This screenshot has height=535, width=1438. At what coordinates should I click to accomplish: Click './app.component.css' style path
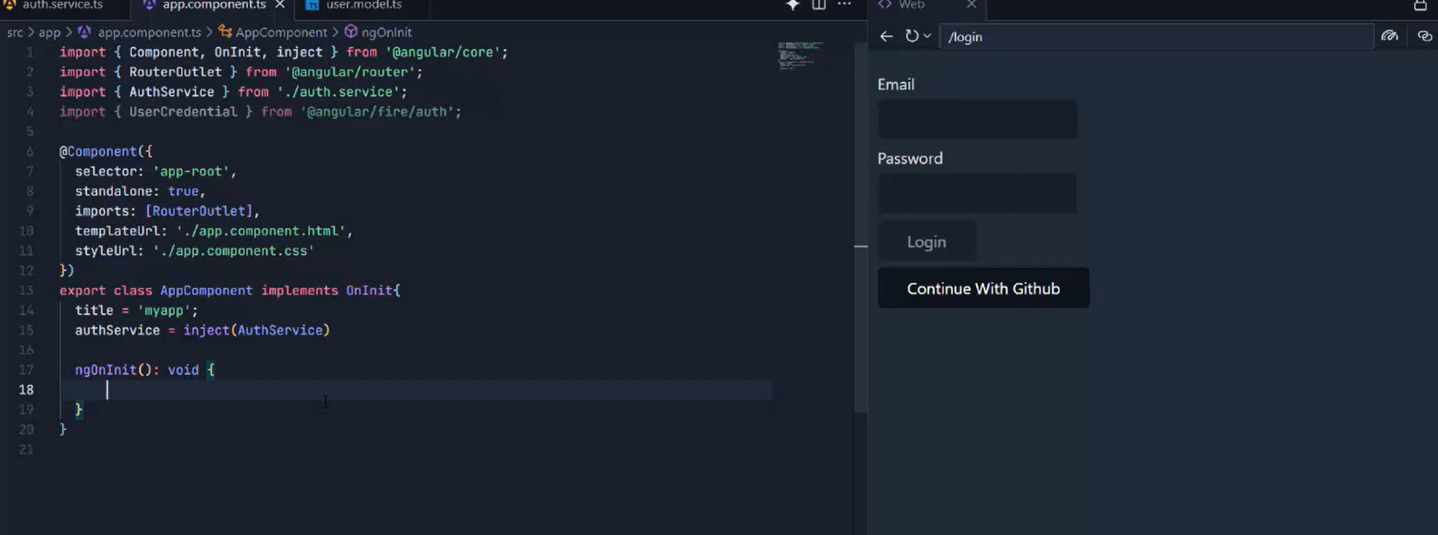[x=234, y=251]
